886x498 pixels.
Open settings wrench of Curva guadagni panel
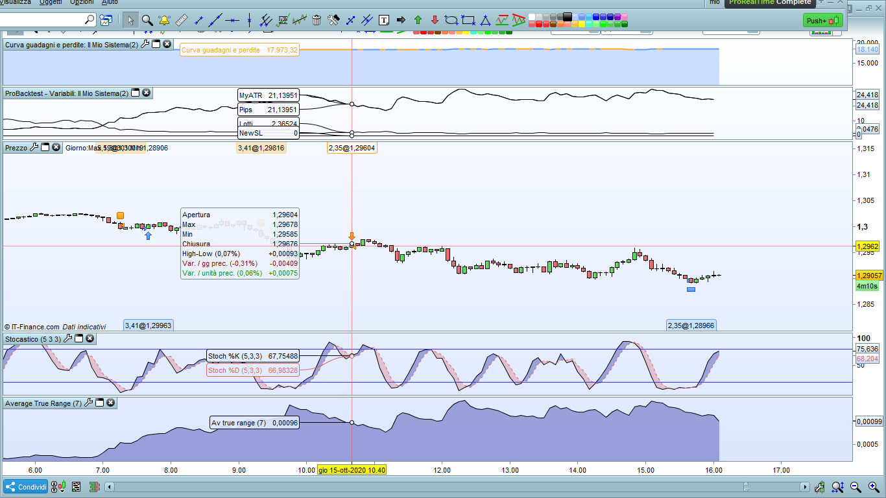coord(145,44)
